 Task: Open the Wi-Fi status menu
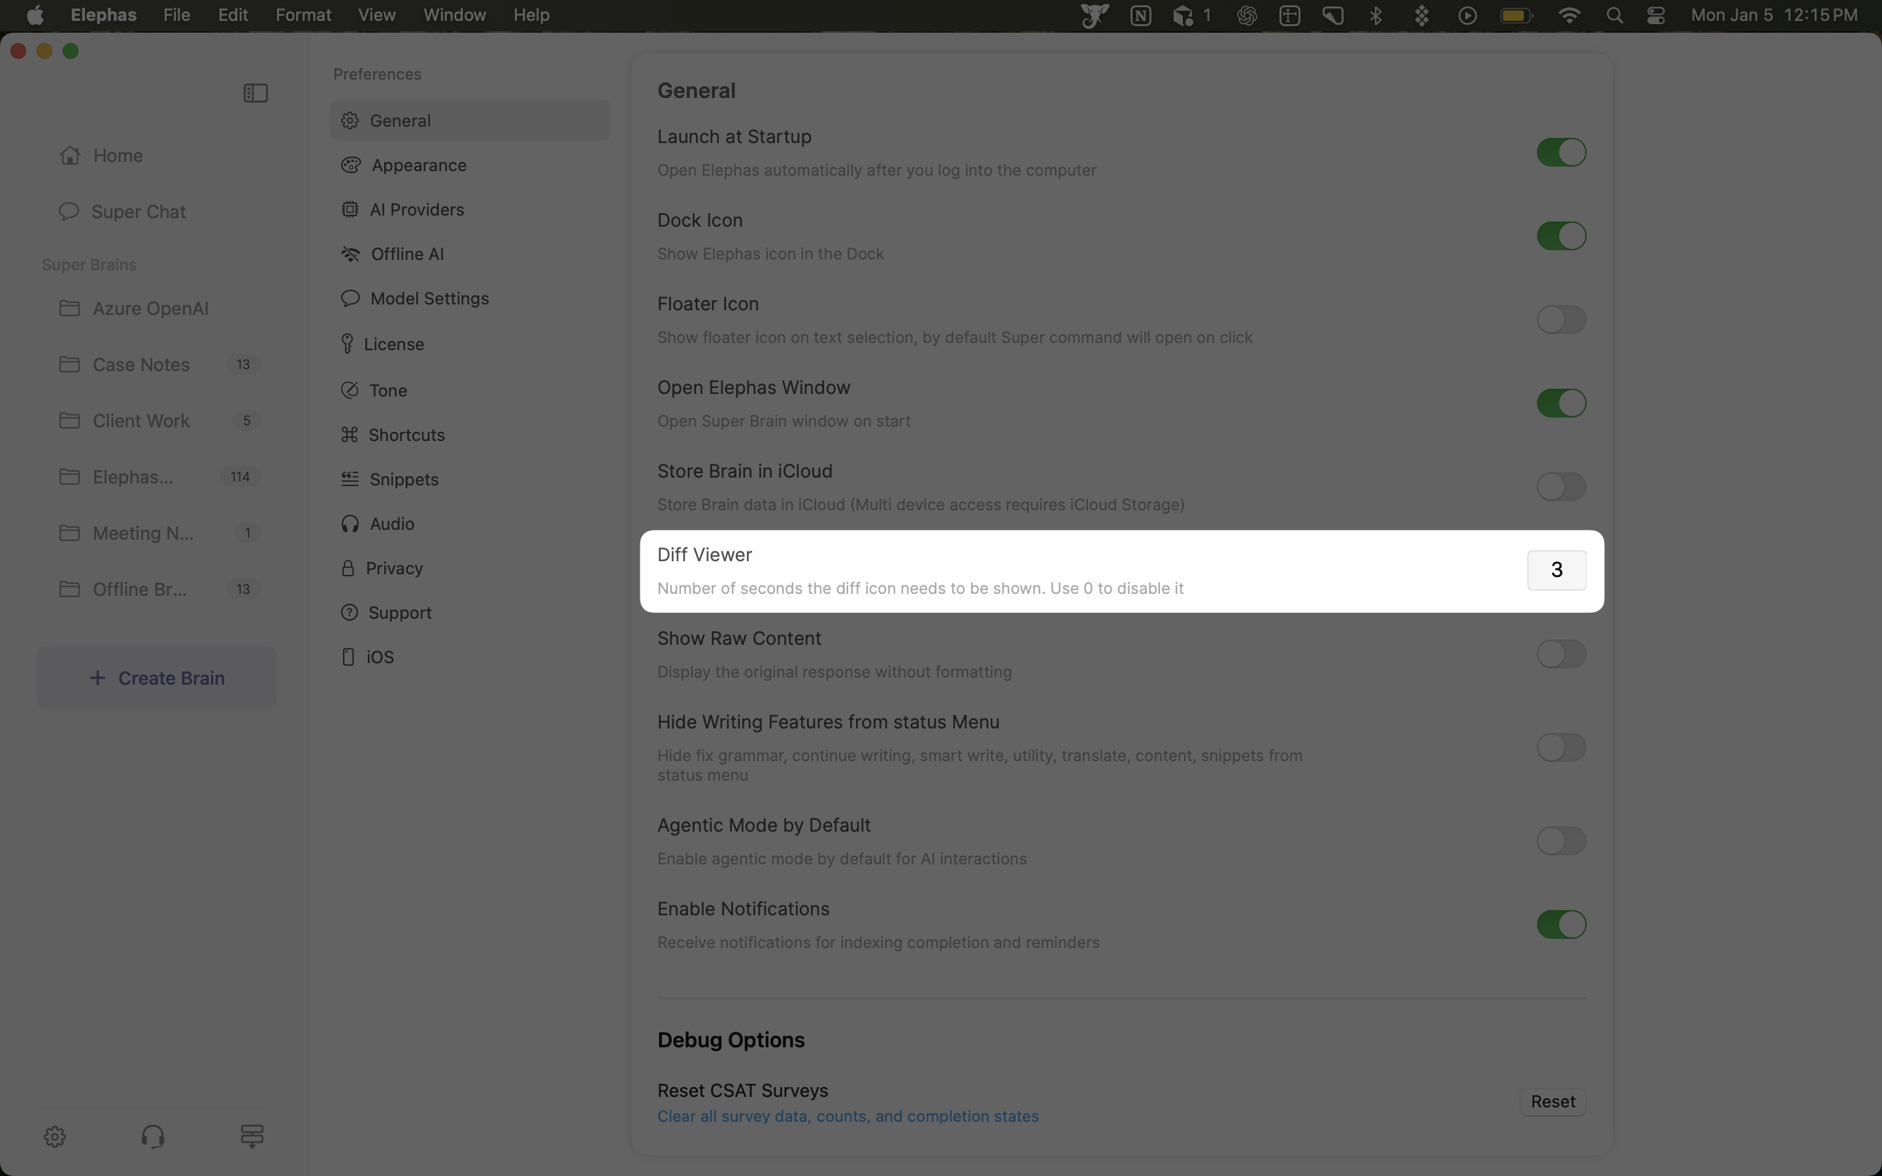1570,16
